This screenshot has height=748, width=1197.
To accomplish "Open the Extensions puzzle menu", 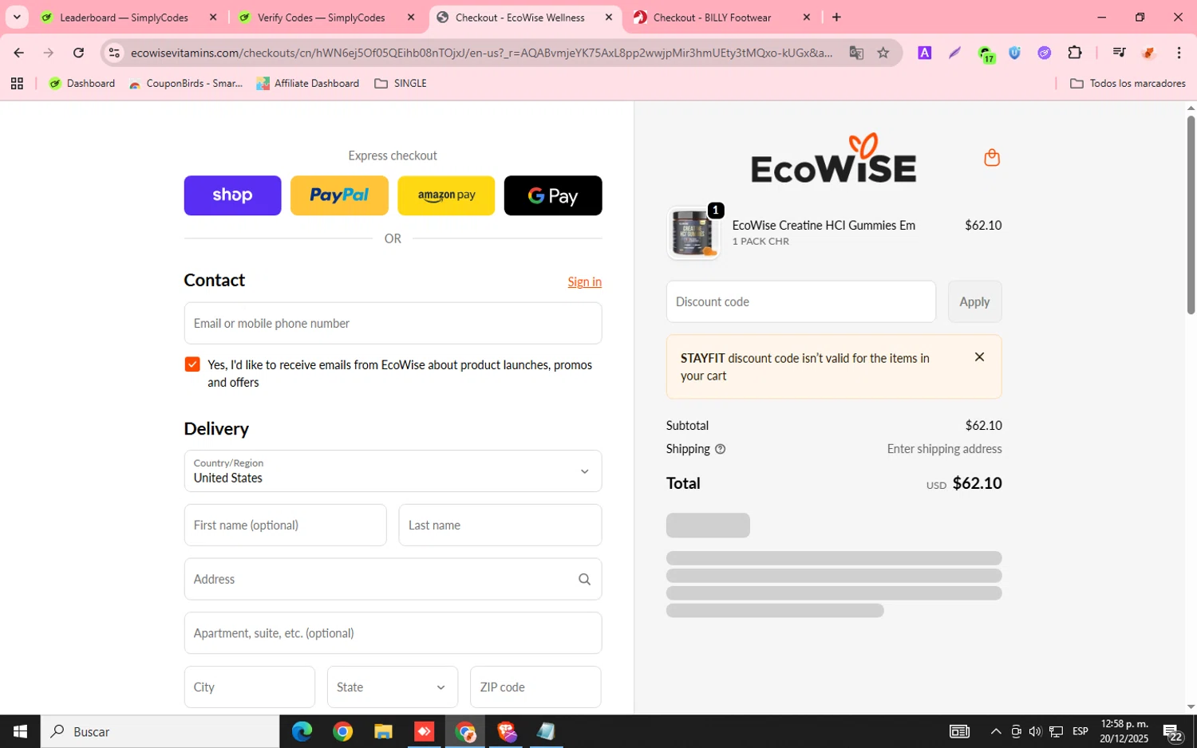I will pos(1075,53).
